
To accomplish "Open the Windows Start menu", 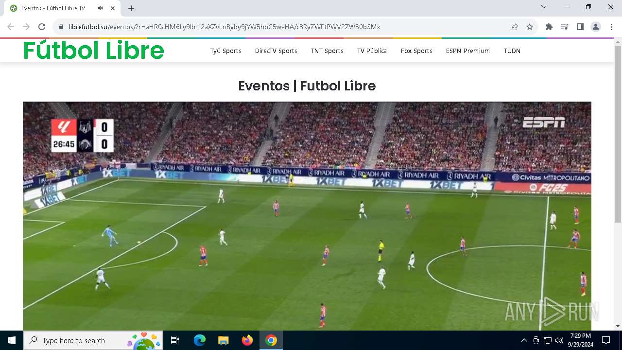I will pos(12,340).
